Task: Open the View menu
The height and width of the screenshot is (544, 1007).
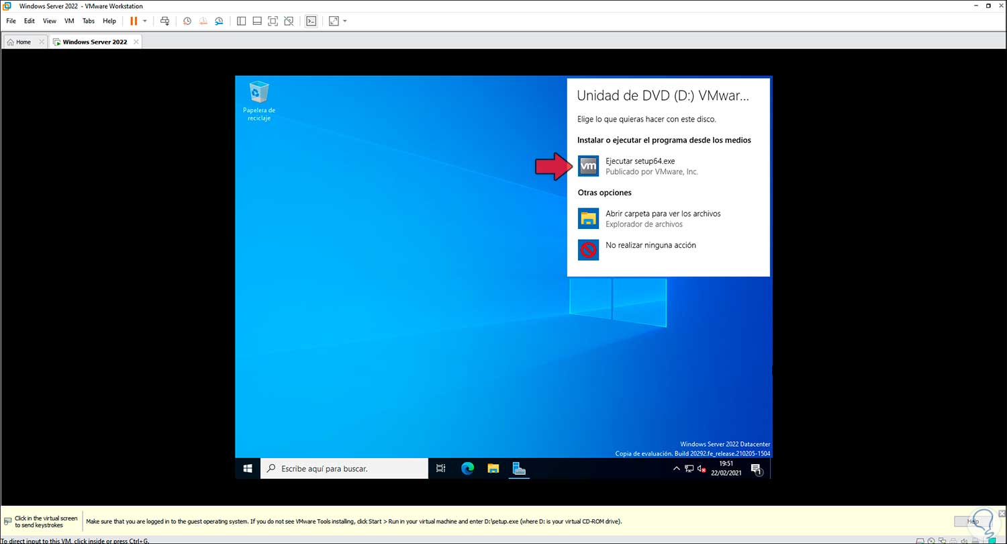Action: tap(50, 21)
